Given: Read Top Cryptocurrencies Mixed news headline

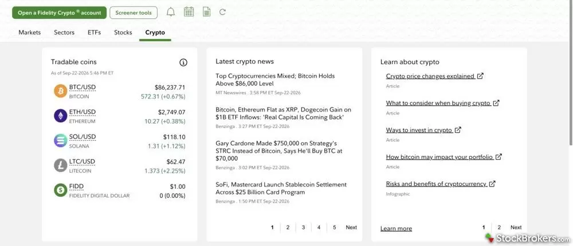Looking at the screenshot, I should (x=275, y=80).
